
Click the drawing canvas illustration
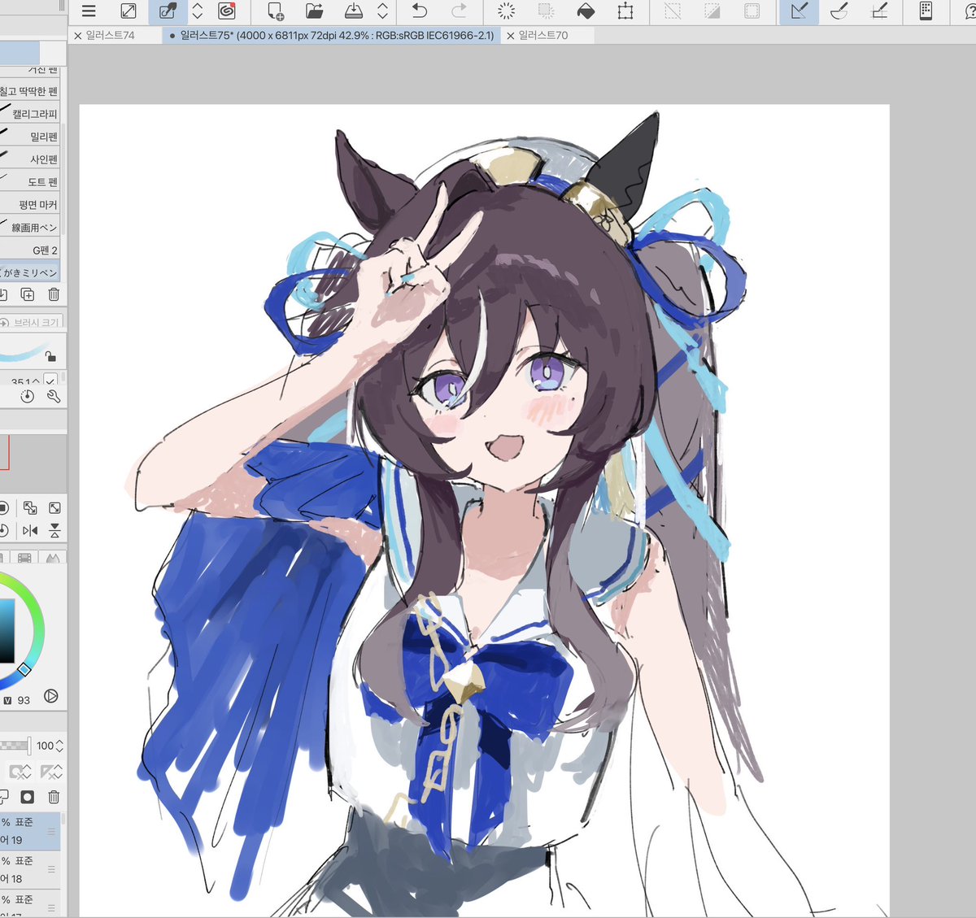[484, 510]
